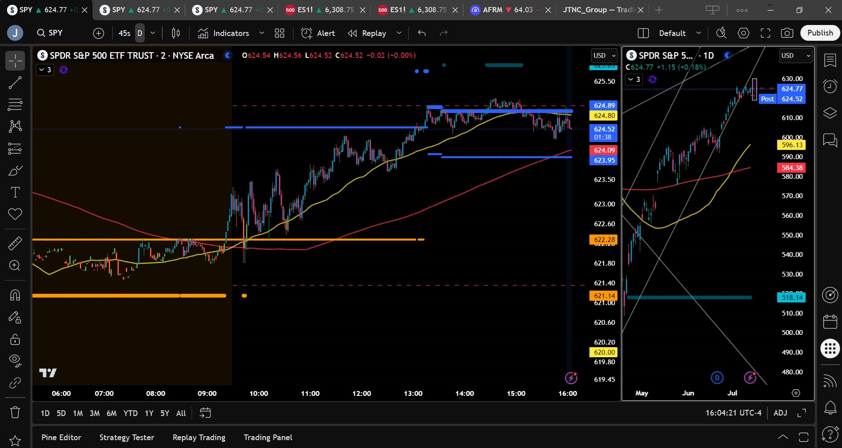842x448 pixels.
Task: Set the range to YTD
Action: click(x=130, y=413)
